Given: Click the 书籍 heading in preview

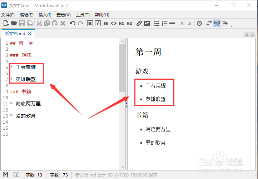Looking at the screenshot, I should [x=142, y=115].
